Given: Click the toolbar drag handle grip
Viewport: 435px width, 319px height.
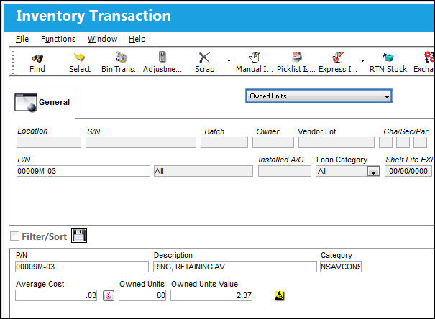Looking at the screenshot, I should click(13, 62).
